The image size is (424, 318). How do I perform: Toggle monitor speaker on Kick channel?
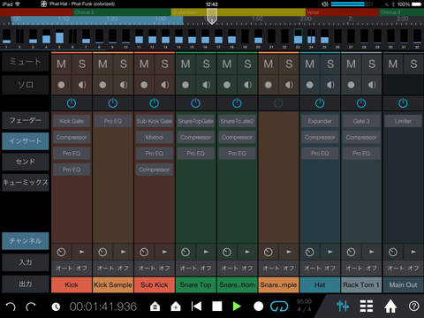[x=82, y=85]
